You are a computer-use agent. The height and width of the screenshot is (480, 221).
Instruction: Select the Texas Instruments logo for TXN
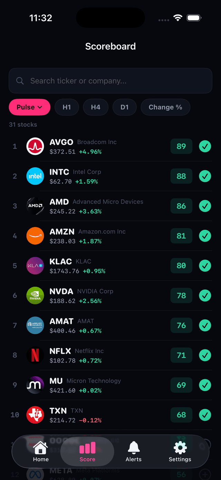click(x=35, y=415)
